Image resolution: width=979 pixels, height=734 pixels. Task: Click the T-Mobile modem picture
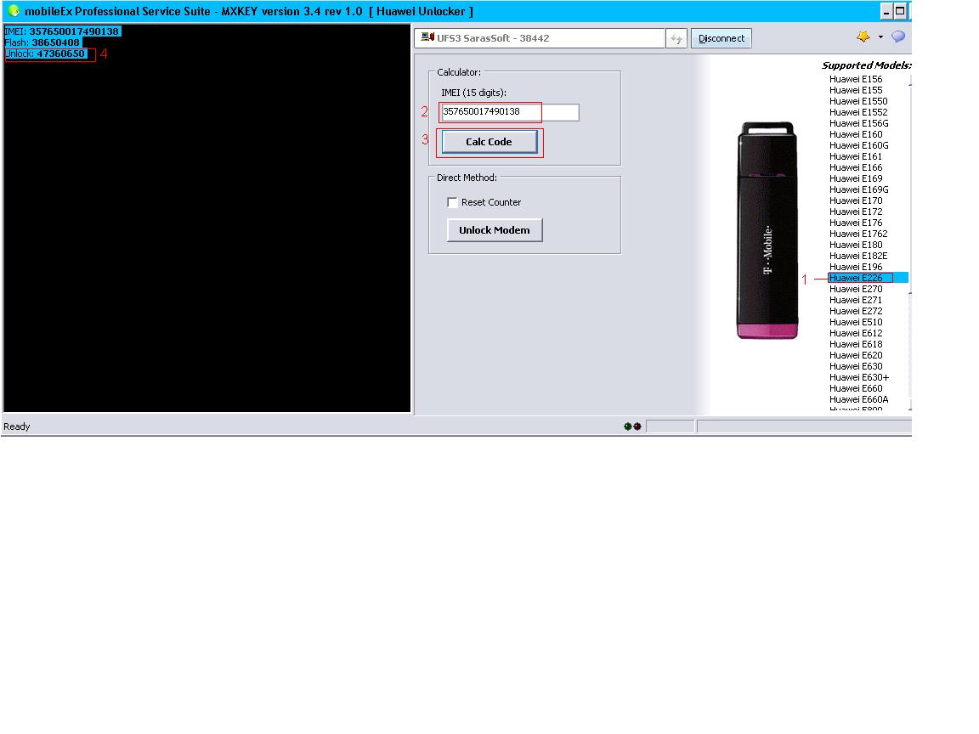coord(767,230)
